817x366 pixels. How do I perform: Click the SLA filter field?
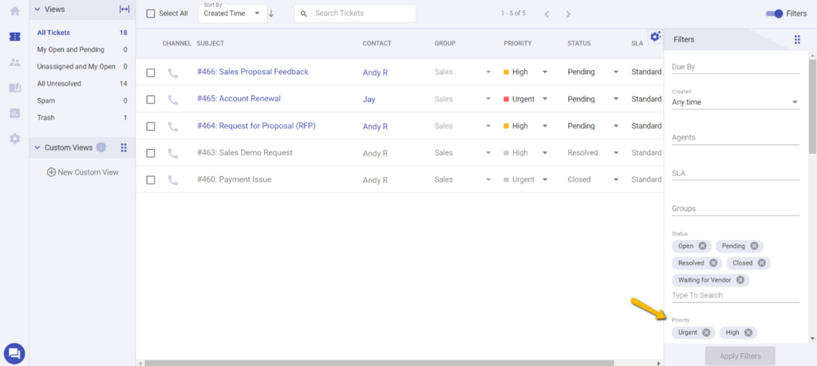click(x=735, y=173)
